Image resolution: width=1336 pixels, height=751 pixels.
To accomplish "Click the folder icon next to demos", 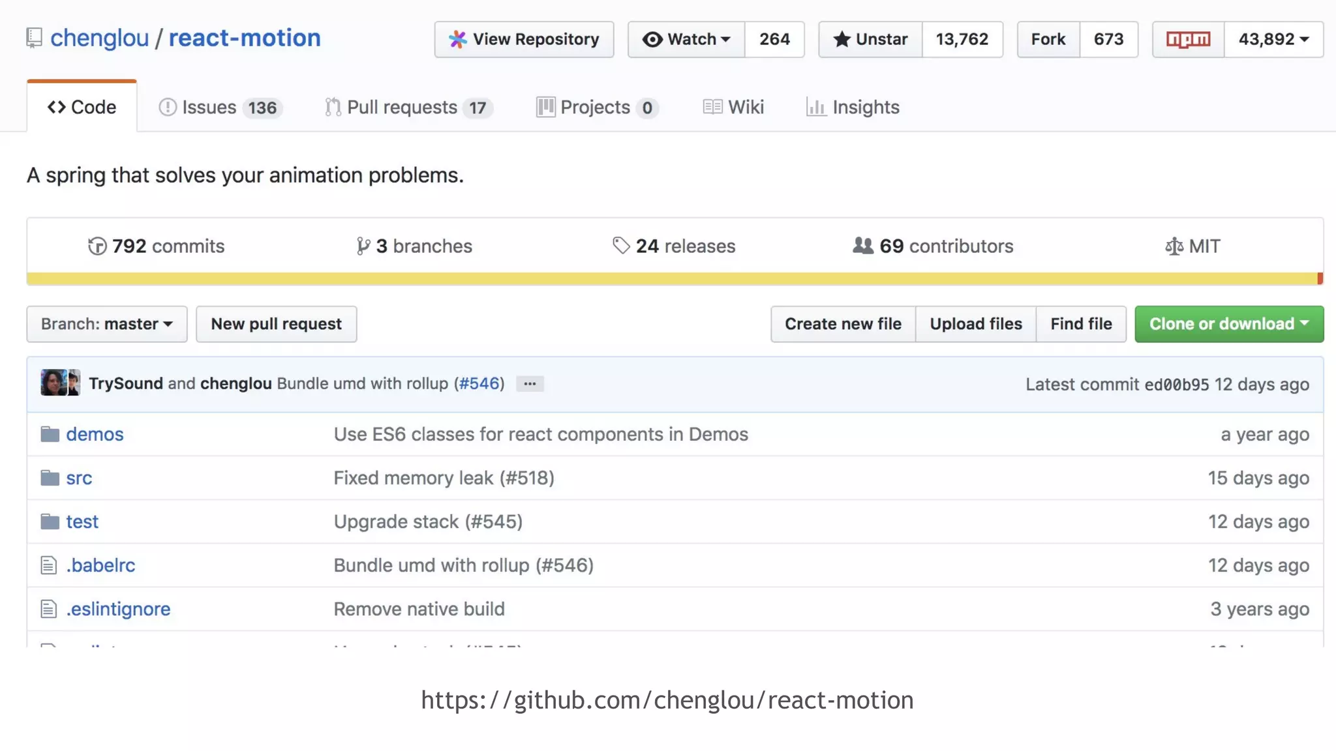I will tap(50, 434).
